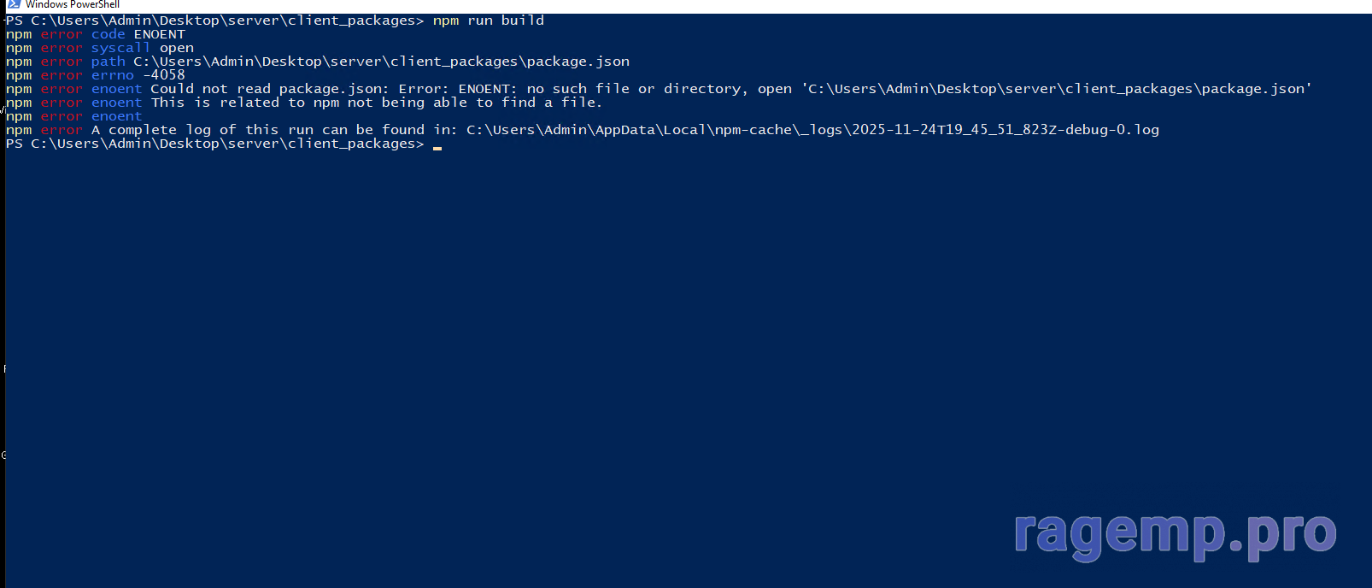The width and height of the screenshot is (1372, 588).
Task: Click the blinking cursor at the prompt
Action: tap(437, 145)
